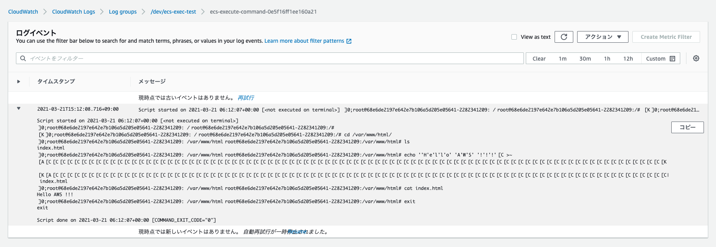Click external link icon beside filter patterns
Screen dimensions: 716x247
tap(349, 41)
